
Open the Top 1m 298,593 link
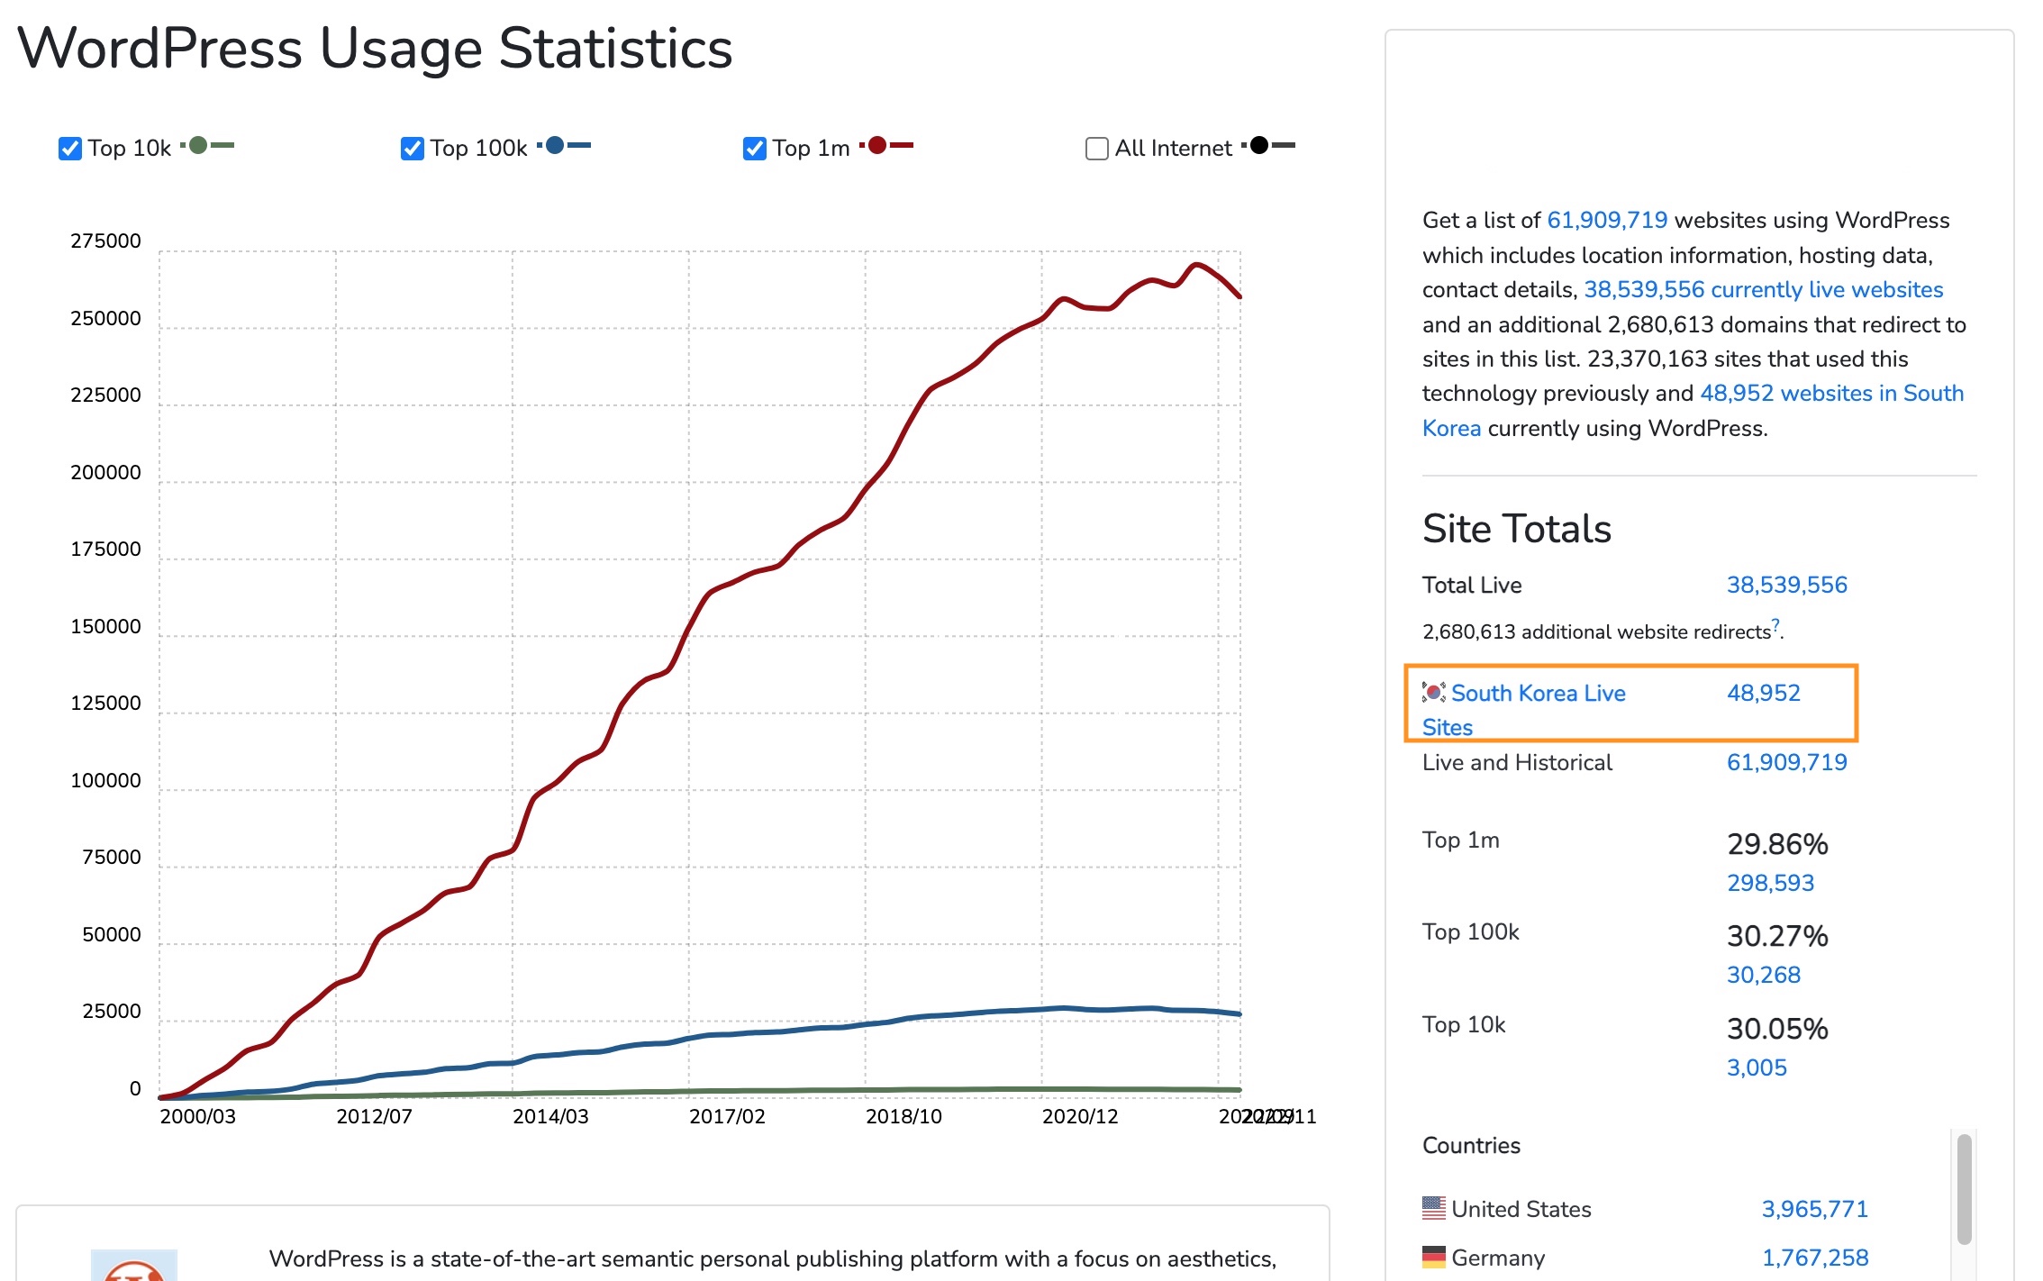point(1769,883)
